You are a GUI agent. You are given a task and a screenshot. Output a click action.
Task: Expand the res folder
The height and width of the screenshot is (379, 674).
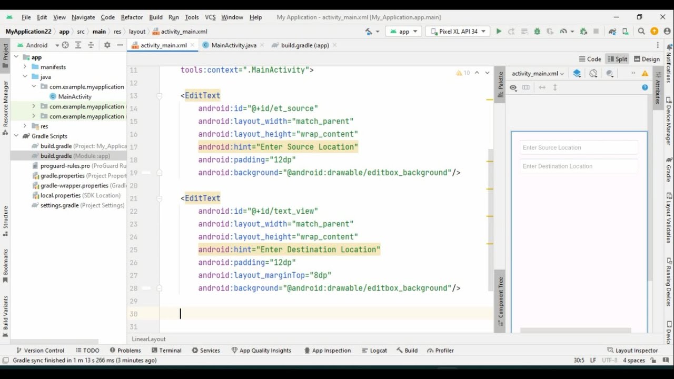25,126
